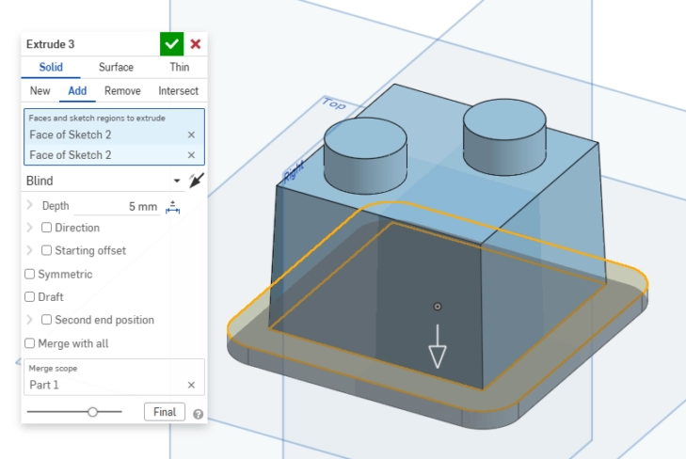Click the Final button
The height and width of the screenshot is (459, 686).
[x=165, y=412]
